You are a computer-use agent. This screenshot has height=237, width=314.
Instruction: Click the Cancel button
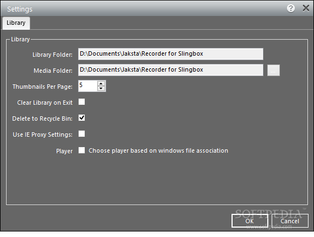pos(290,221)
